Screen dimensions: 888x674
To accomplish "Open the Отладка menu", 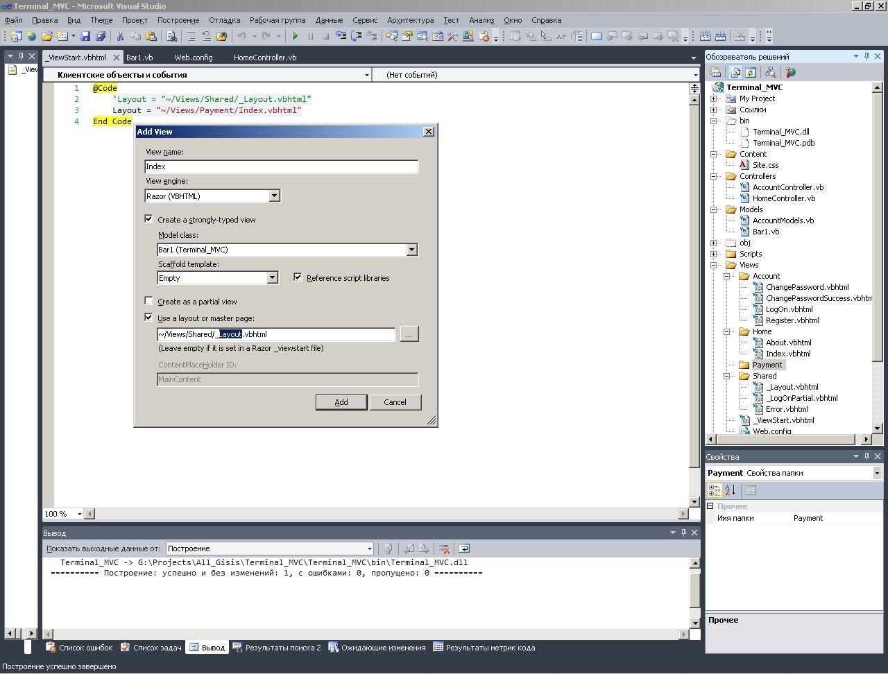I will click(x=224, y=20).
